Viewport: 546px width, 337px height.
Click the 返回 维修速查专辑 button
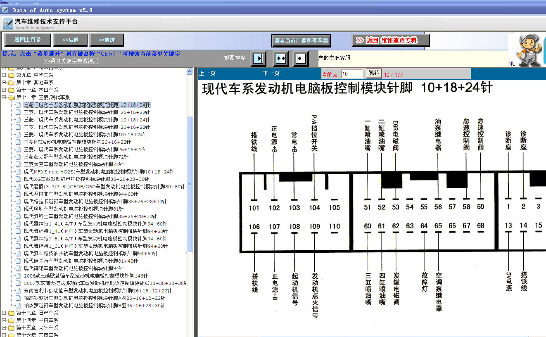(x=391, y=40)
